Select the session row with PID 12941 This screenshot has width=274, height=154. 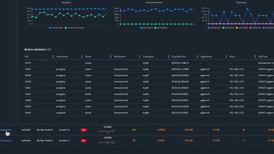(x=149, y=94)
